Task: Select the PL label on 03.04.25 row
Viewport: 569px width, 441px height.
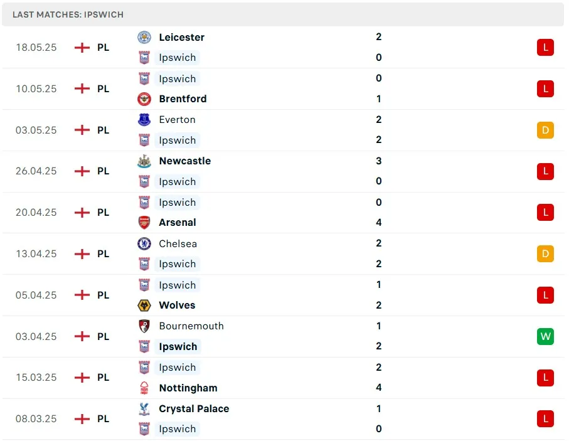Action: (x=104, y=336)
